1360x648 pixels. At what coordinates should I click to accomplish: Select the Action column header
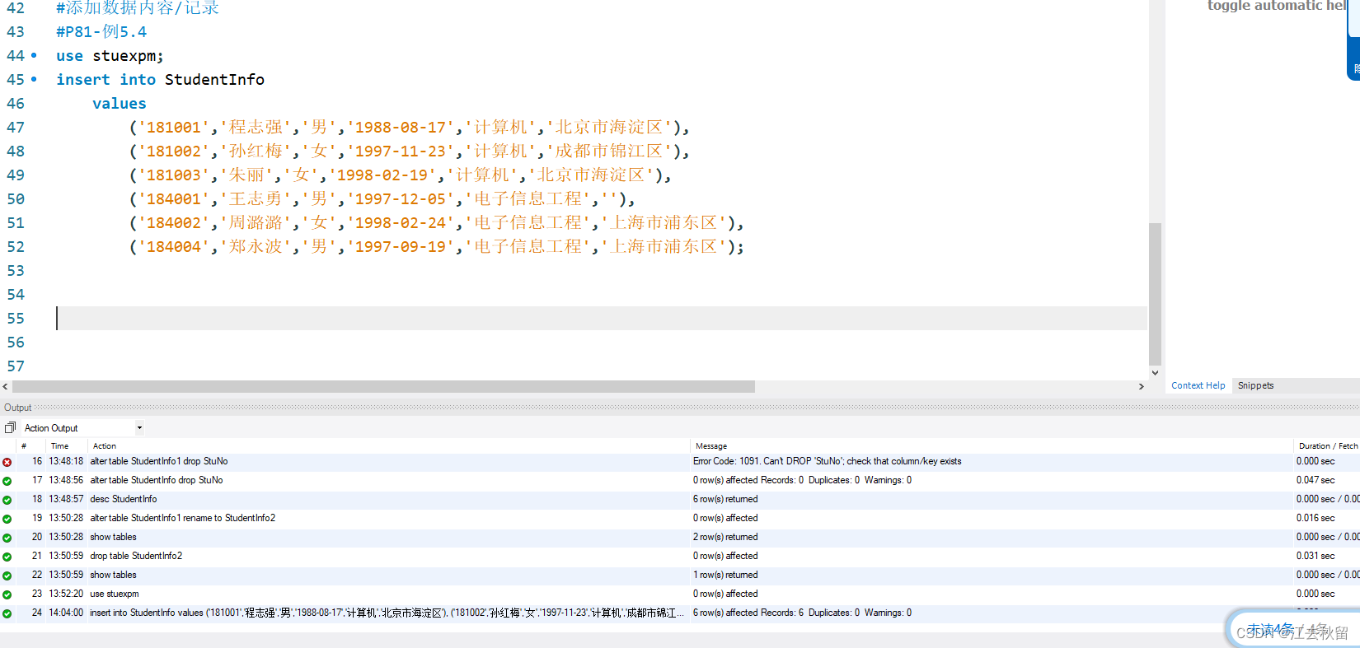(x=105, y=446)
